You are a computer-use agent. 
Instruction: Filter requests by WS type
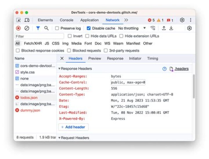[x=107, y=43]
